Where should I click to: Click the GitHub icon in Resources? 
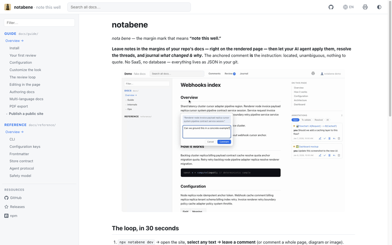6,198
